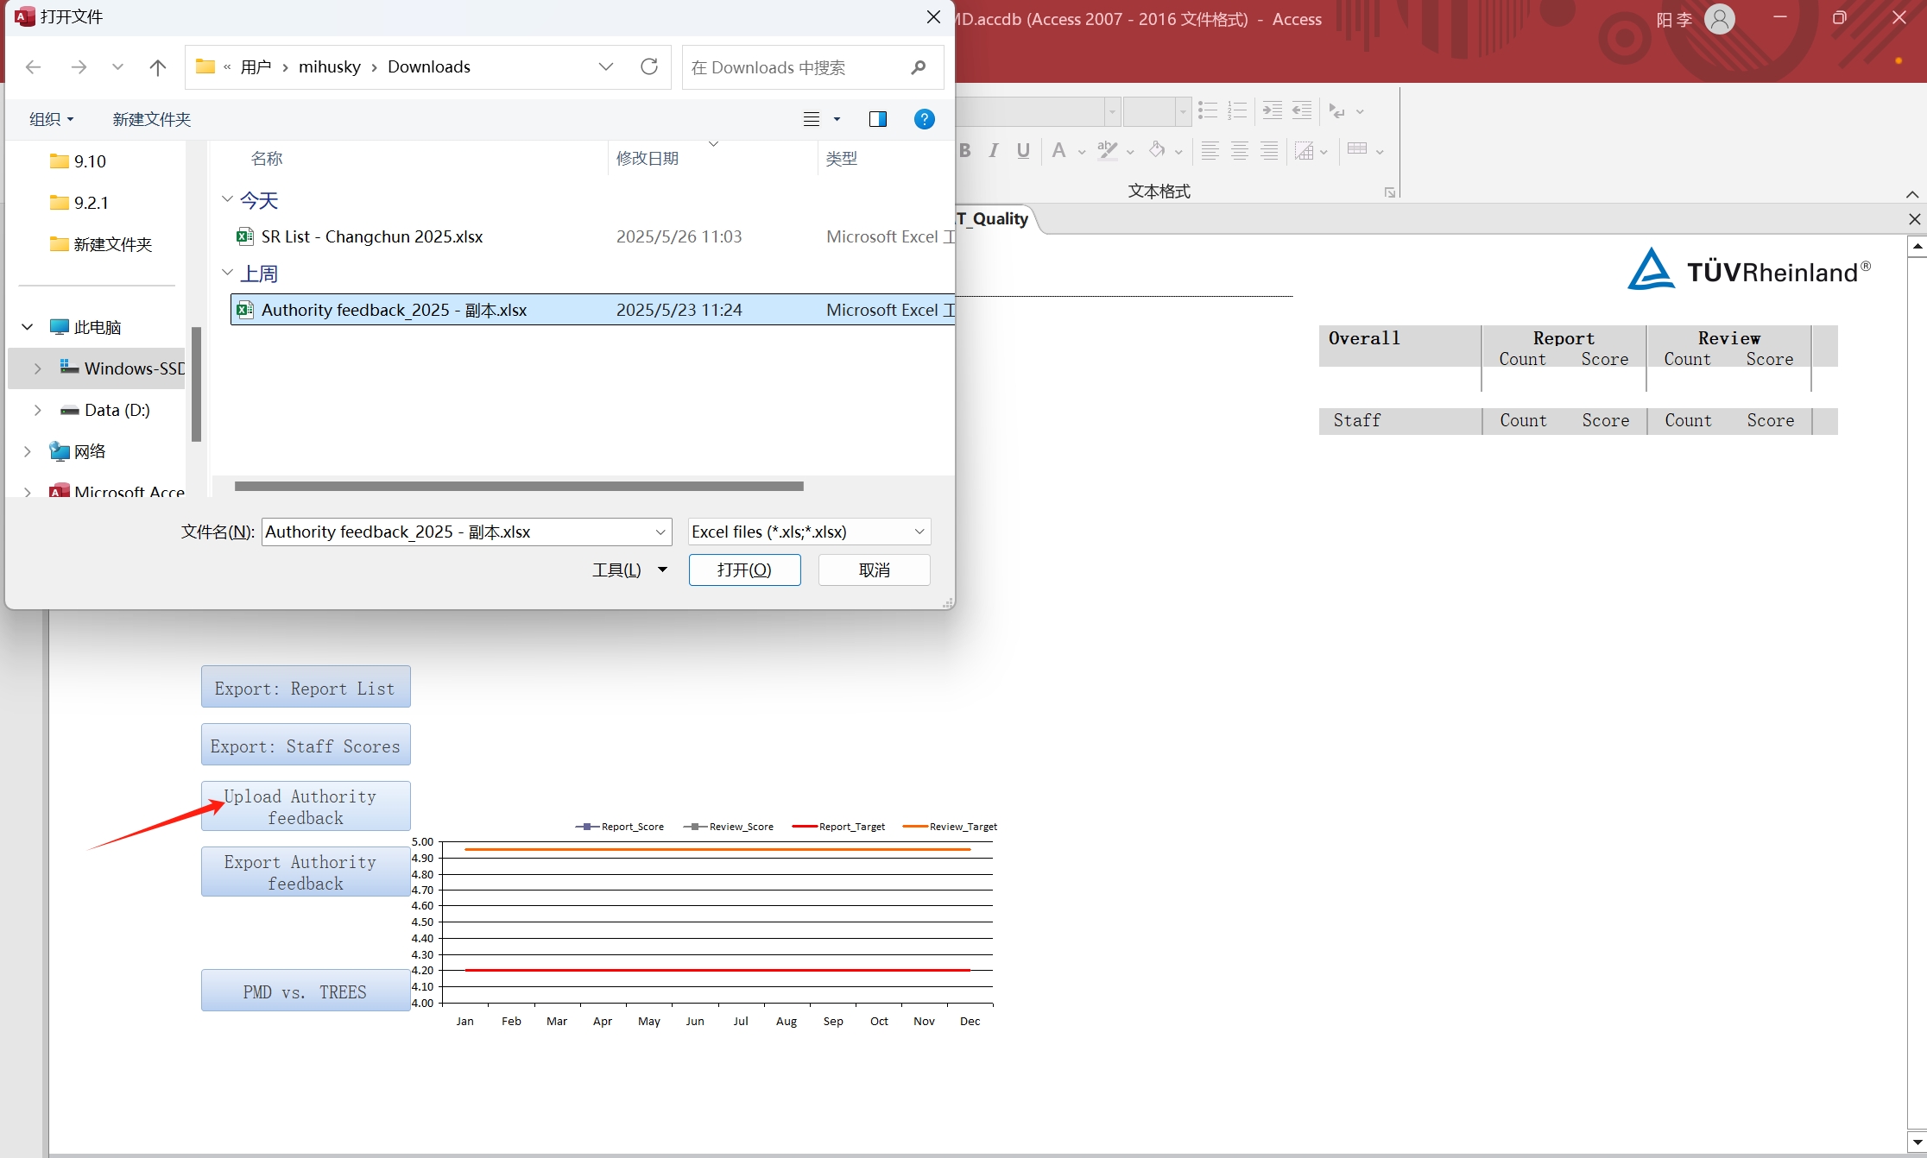Click horizontal scrollbar in file list
Image resolution: width=1927 pixels, height=1158 pixels.
point(519,486)
